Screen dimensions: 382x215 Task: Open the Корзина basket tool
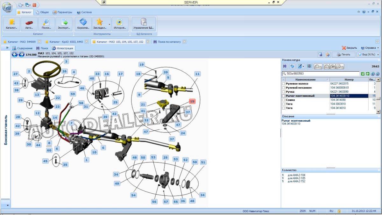pyautogui.click(x=83, y=24)
